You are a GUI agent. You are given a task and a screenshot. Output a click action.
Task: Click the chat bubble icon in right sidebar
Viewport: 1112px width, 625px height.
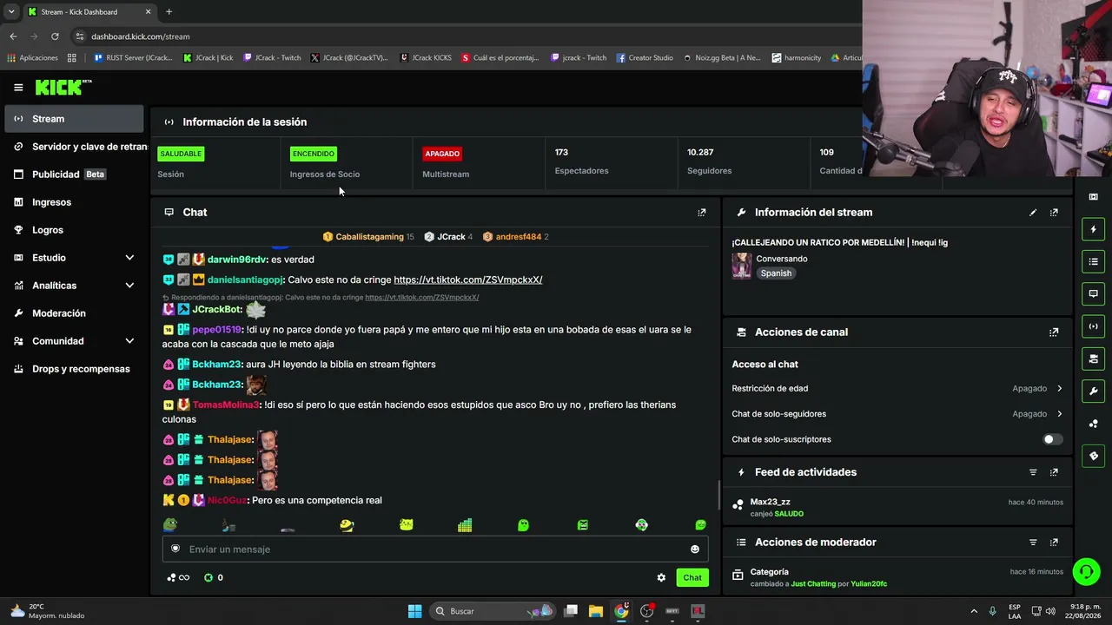[x=1093, y=293]
